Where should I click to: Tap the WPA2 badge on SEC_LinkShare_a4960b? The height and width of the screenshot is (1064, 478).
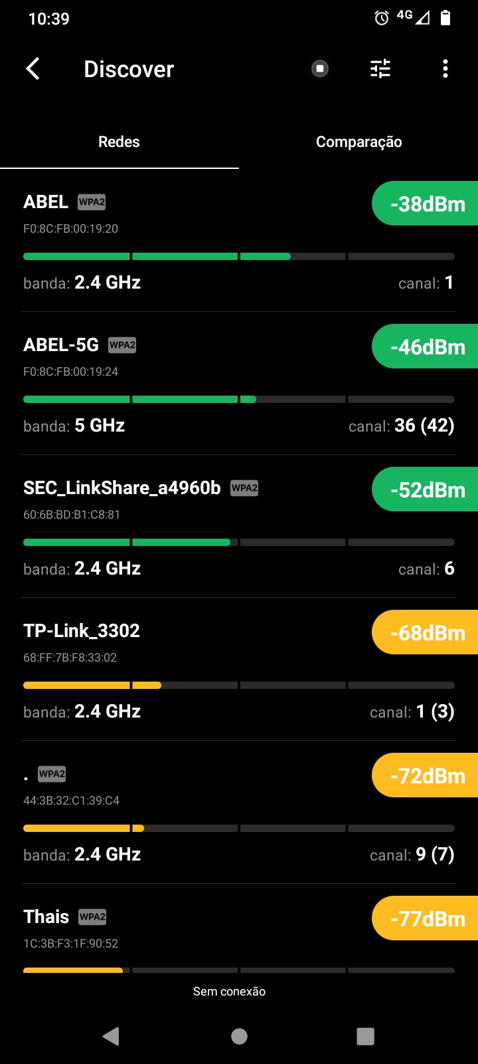(x=244, y=488)
